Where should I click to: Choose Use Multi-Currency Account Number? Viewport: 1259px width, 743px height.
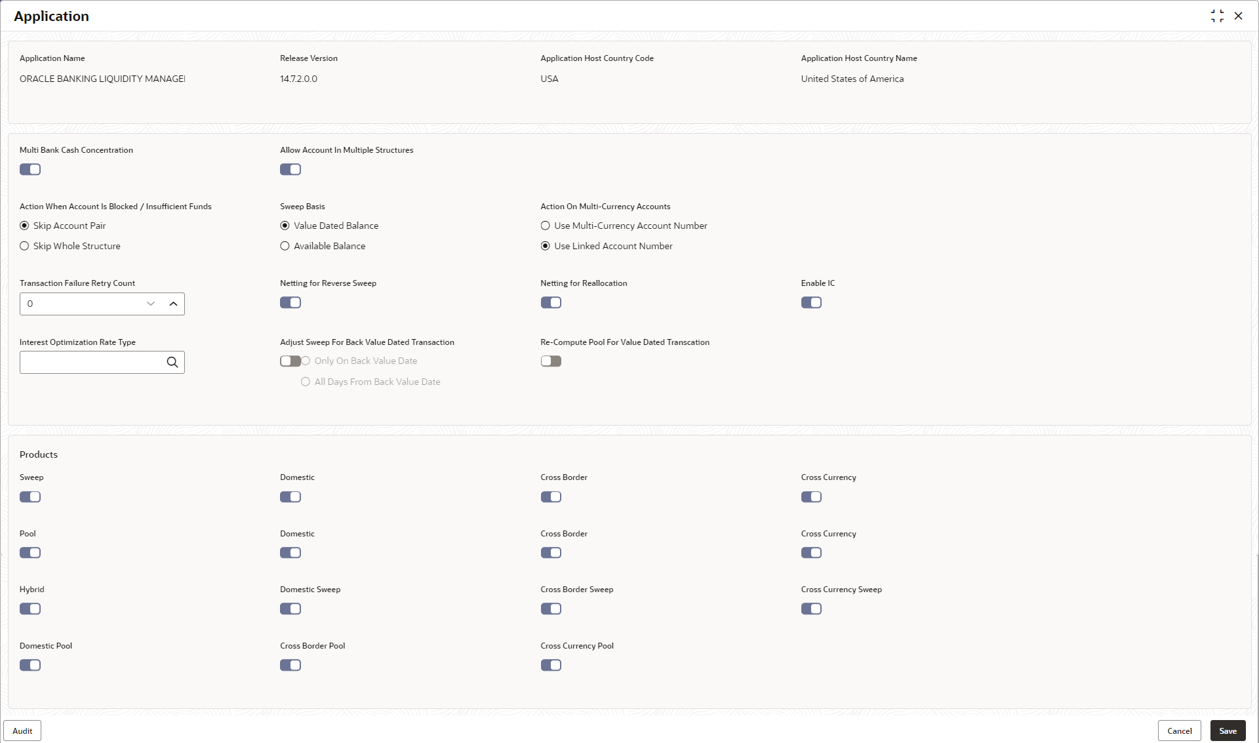(546, 226)
